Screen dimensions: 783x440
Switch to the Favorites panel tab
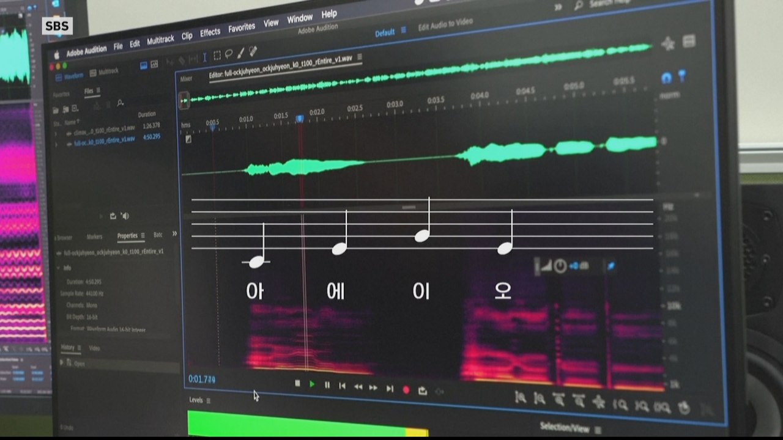point(61,95)
